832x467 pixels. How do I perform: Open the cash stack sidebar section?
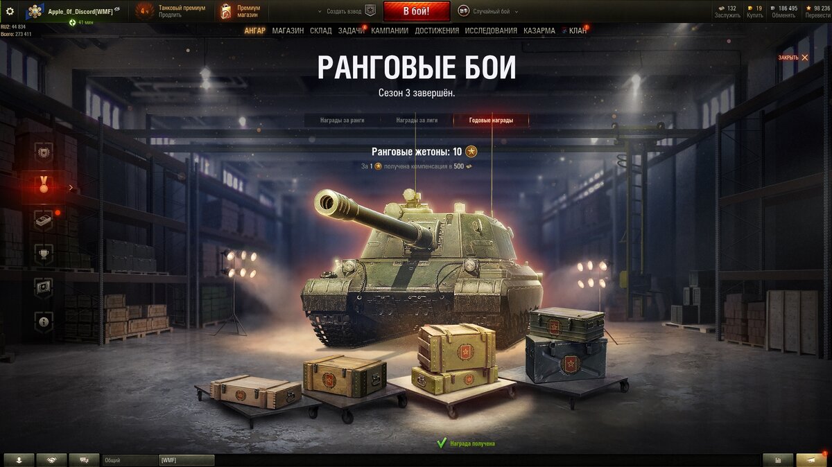coord(43,220)
